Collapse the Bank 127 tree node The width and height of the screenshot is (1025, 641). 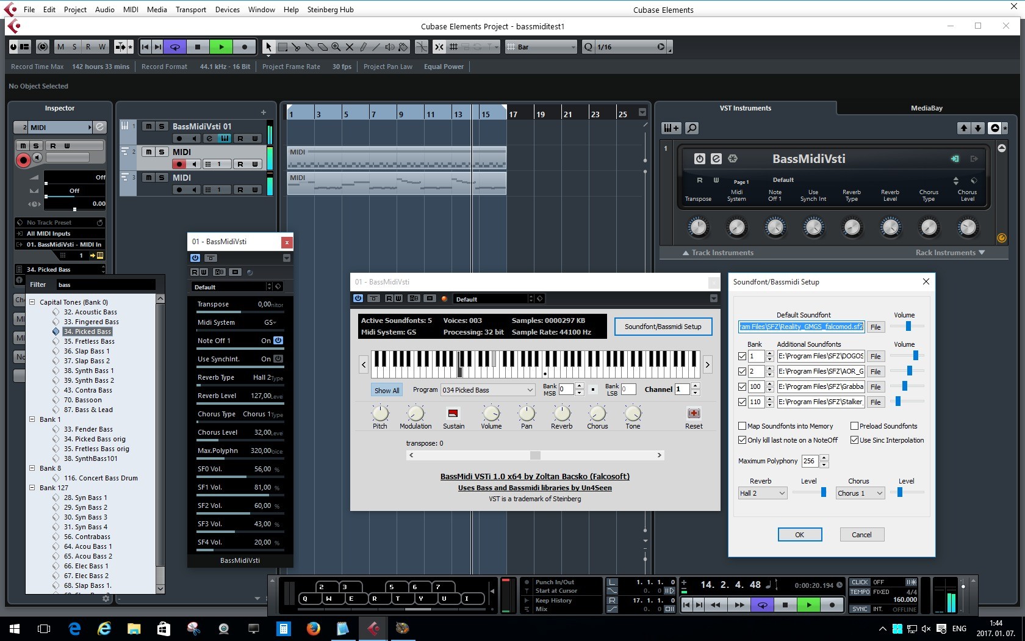pos(32,488)
